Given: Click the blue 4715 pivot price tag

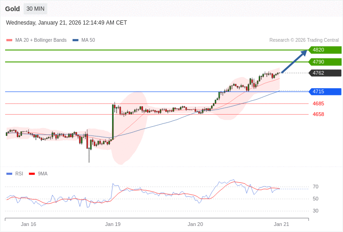Looking at the screenshot, I should (x=325, y=91).
